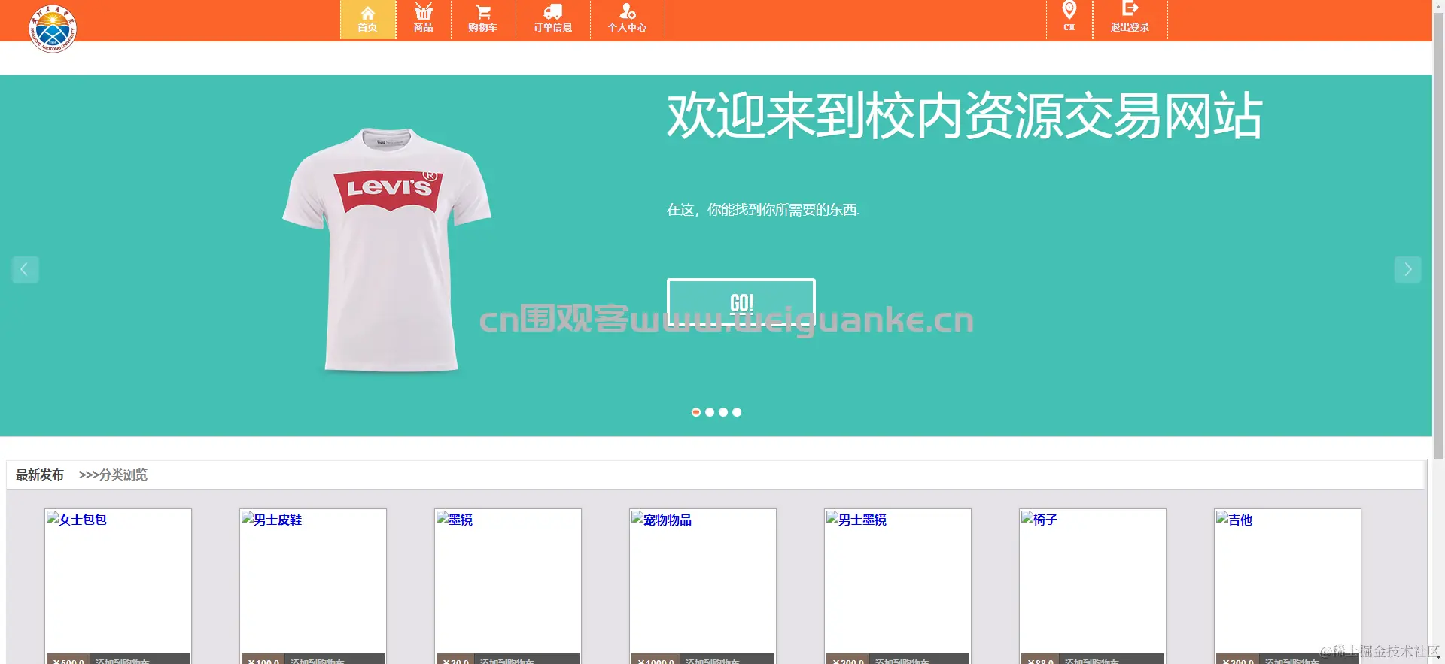The image size is (1445, 664).
Task: Show previous carousel slide with left arrow
Action: 25,269
